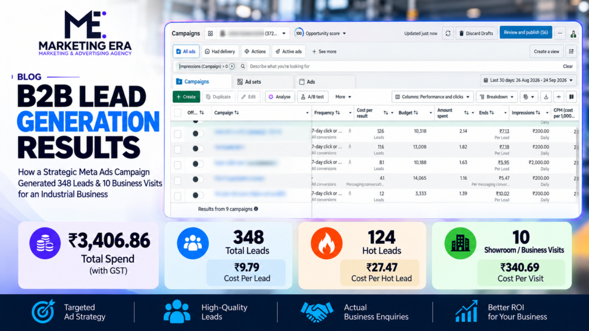The height and width of the screenshot is (331, 589).
Task: Toggle on the campaign with 81 Leads
Action: [198, 164]
